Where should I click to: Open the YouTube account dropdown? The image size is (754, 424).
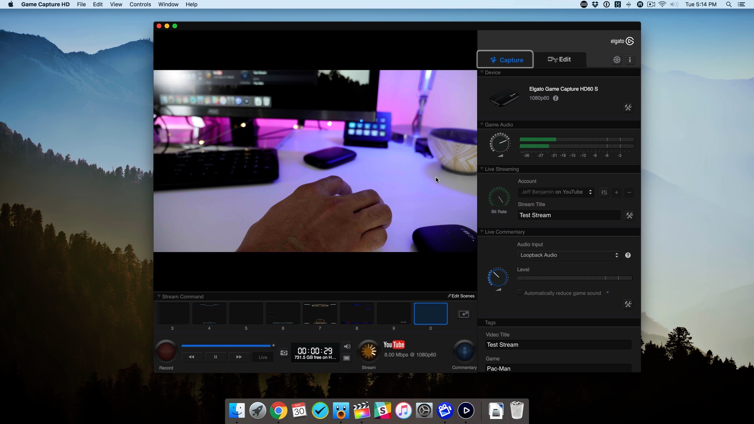556,192
